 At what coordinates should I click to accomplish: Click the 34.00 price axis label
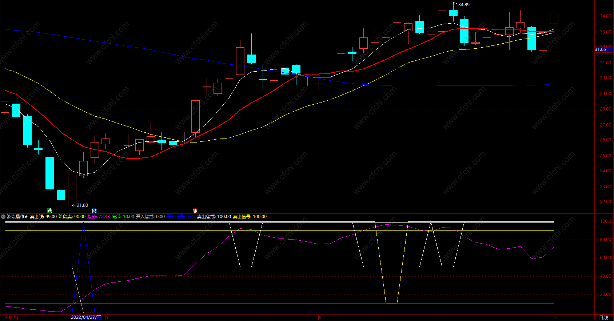click(x=606, y=16)
